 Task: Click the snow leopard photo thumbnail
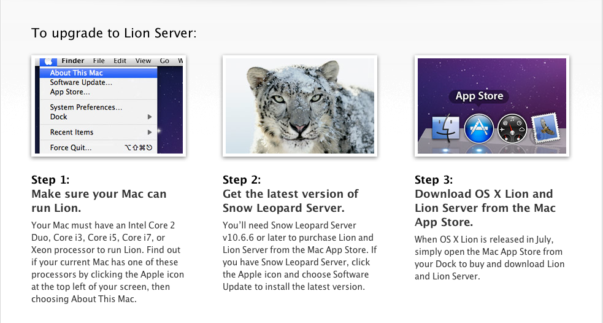click(x=300, y=106)
